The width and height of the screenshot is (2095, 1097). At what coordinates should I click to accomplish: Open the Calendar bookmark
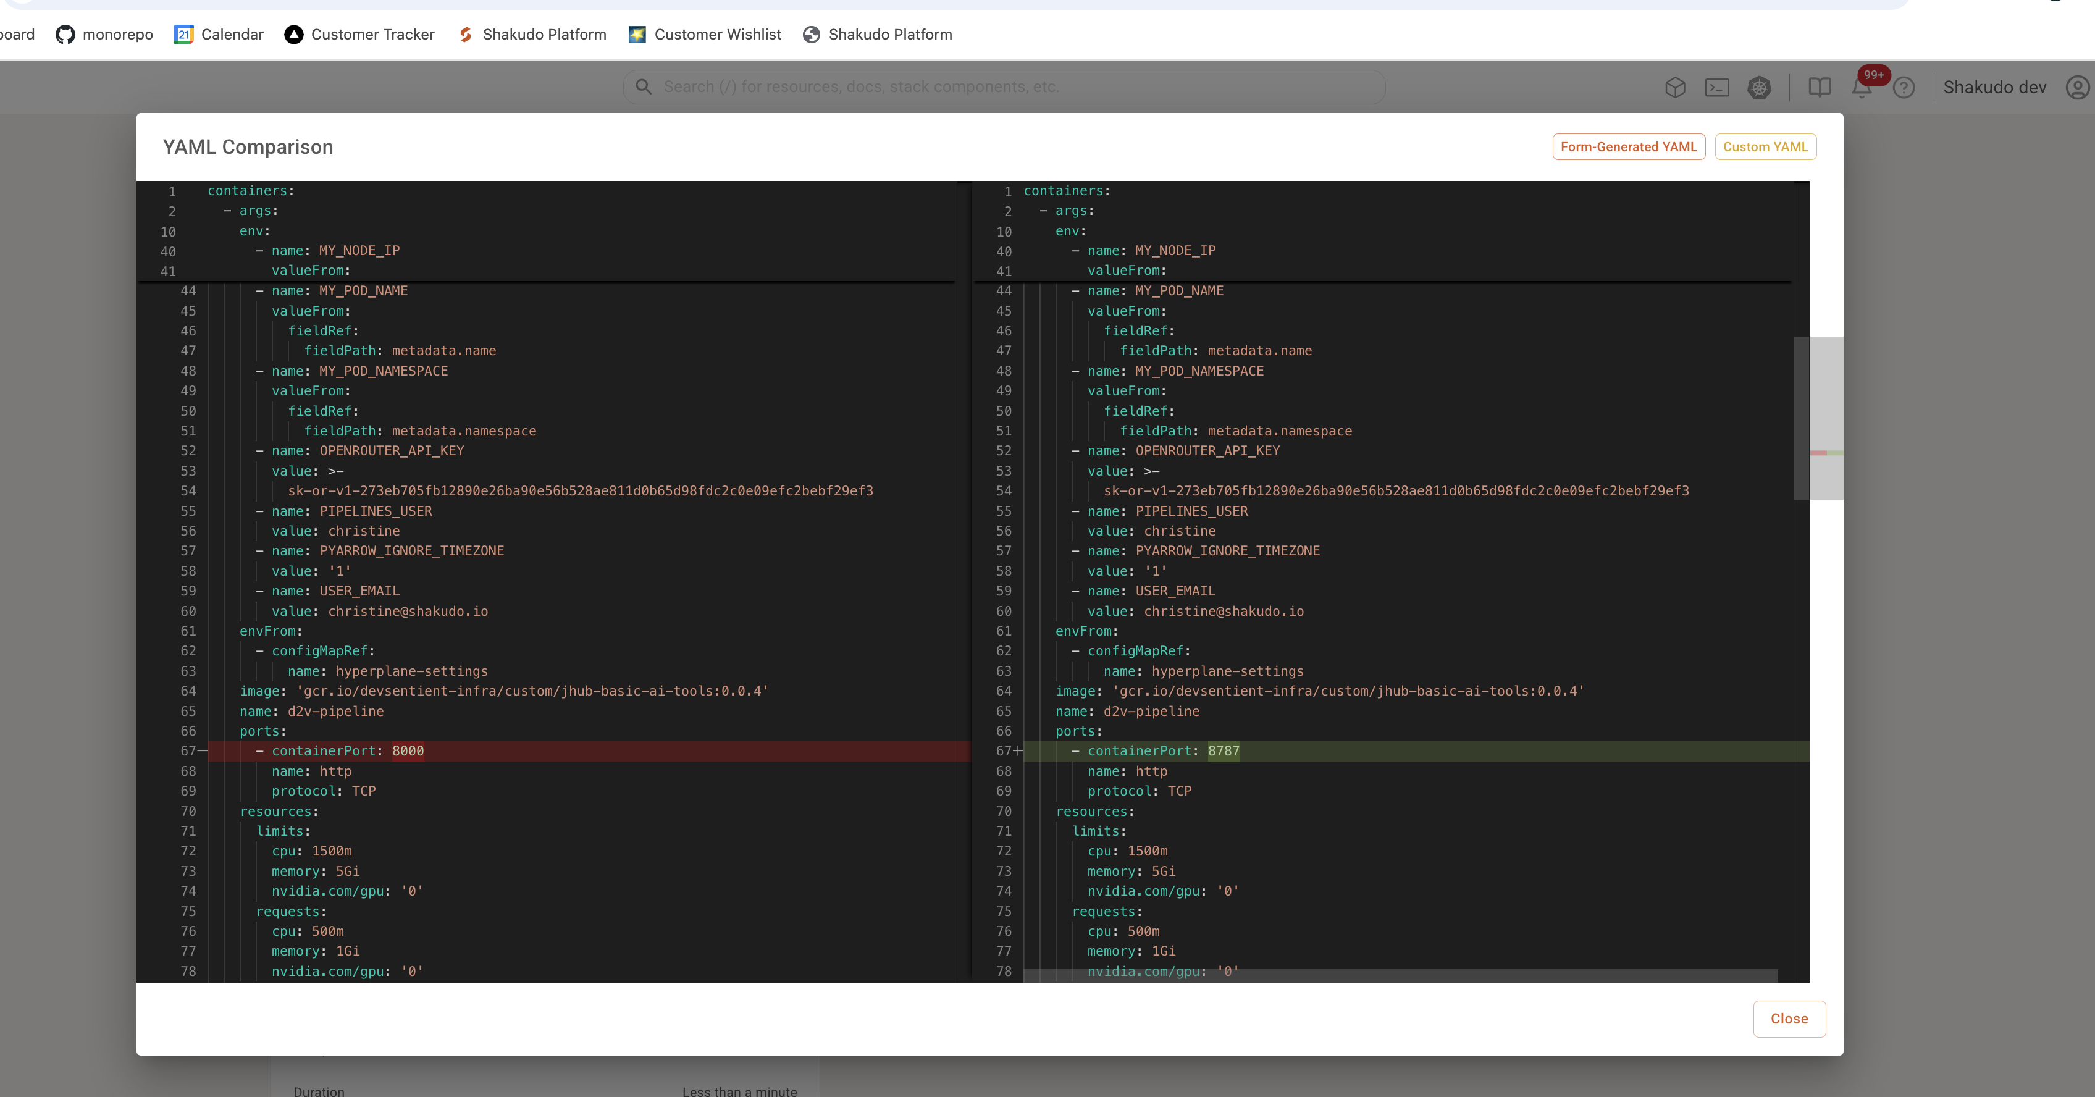[x=219, y=34]
